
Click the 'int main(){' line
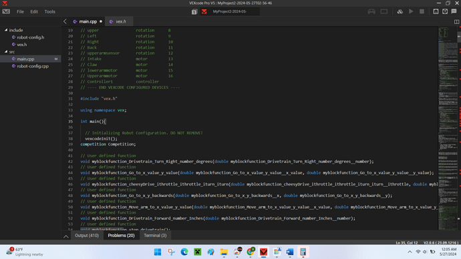point(93,121)
